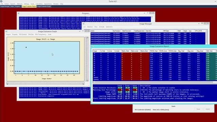Viewport: 217px width, 122px height.
Task: Click the FWHM_Total column header in report
Action: point(154,51)
